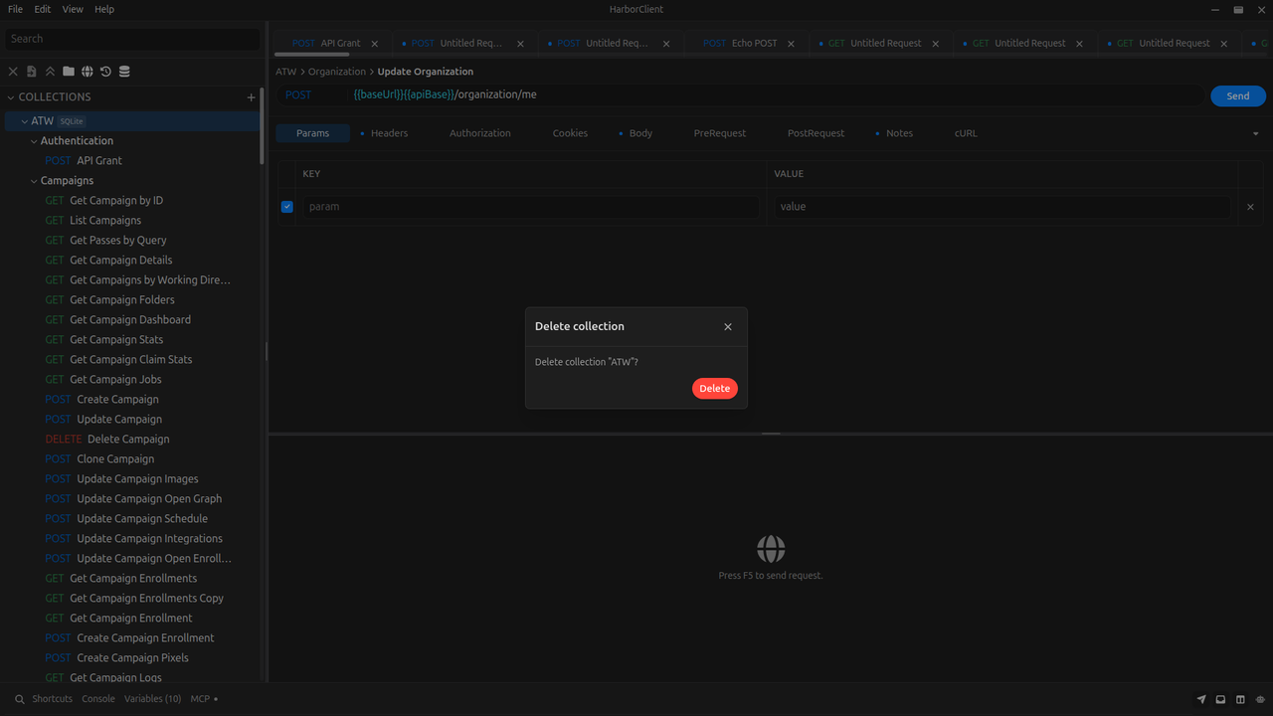This screenshot has width=1273, height=716.
Task: Click the inbox tray status bar icon
Action: (1221, 700)
